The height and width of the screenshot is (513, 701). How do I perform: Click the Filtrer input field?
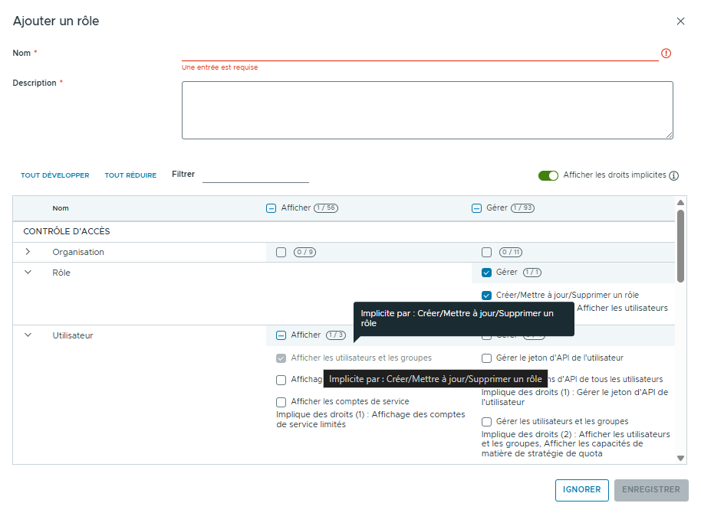pyautogui.click(x=255, y=175)
